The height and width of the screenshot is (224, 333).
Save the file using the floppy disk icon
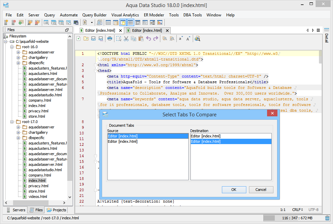tap(93, 38)
